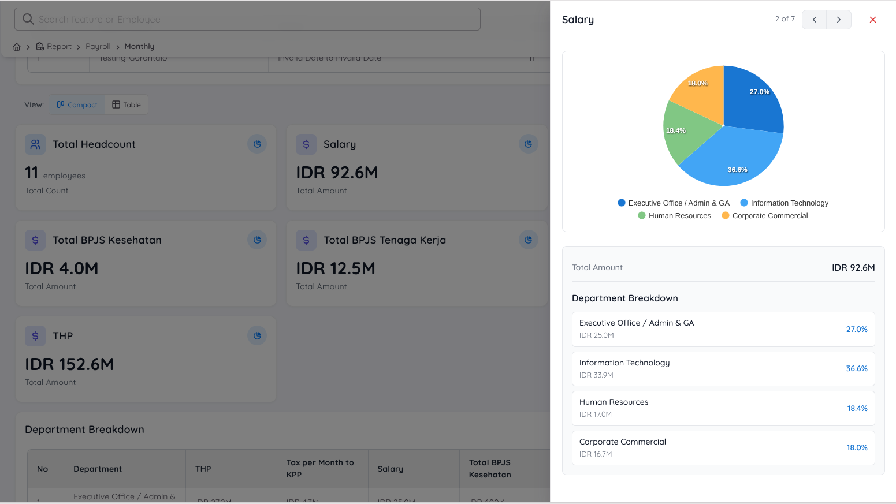Open chart for Total Headcount card
896x504 pixels.
point(257,144)
